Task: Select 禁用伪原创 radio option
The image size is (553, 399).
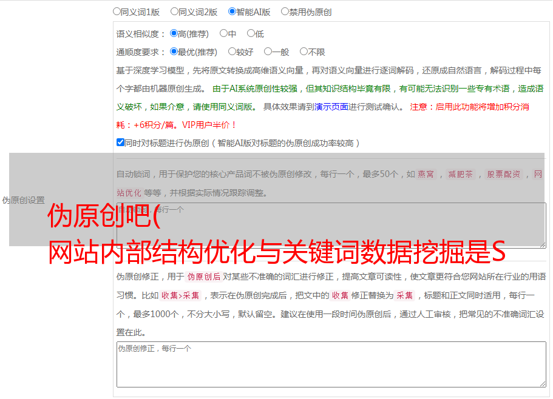Action: (x=285, y=12)
